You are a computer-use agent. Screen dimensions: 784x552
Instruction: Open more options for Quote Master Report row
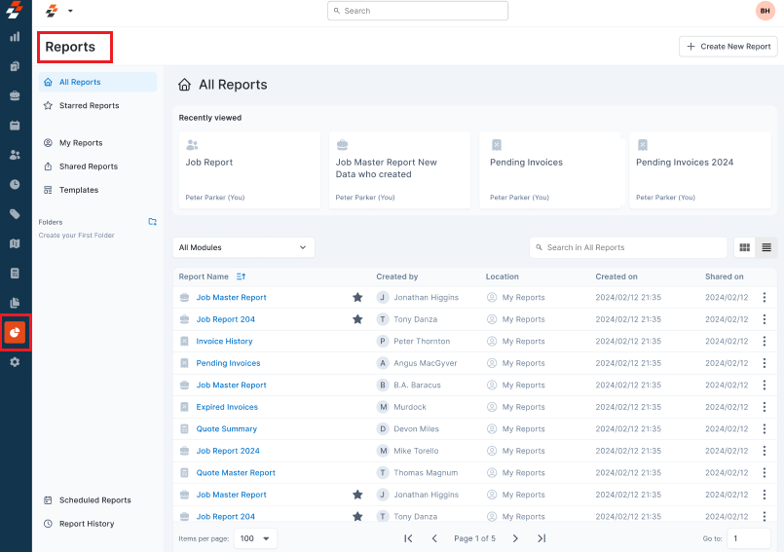(x=764, y=472)
